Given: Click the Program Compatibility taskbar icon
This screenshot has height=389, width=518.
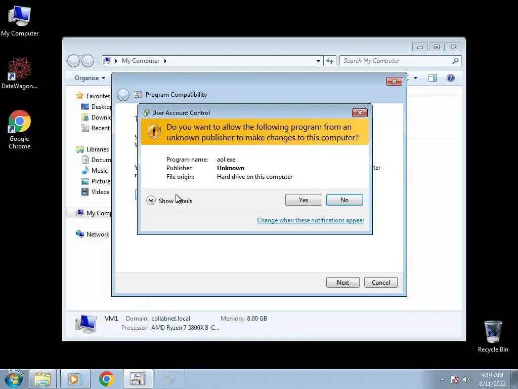Looking at the screenshot, I should tap(138, 379).
